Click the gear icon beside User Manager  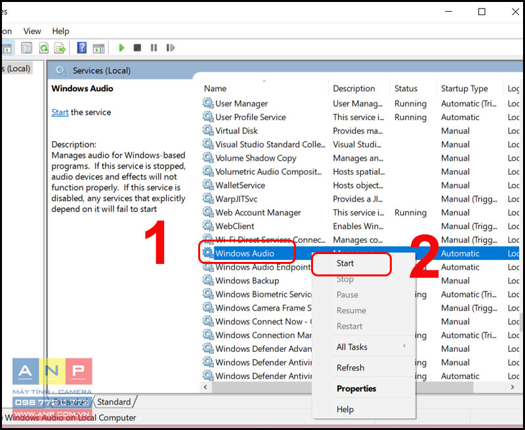(208, 103)
